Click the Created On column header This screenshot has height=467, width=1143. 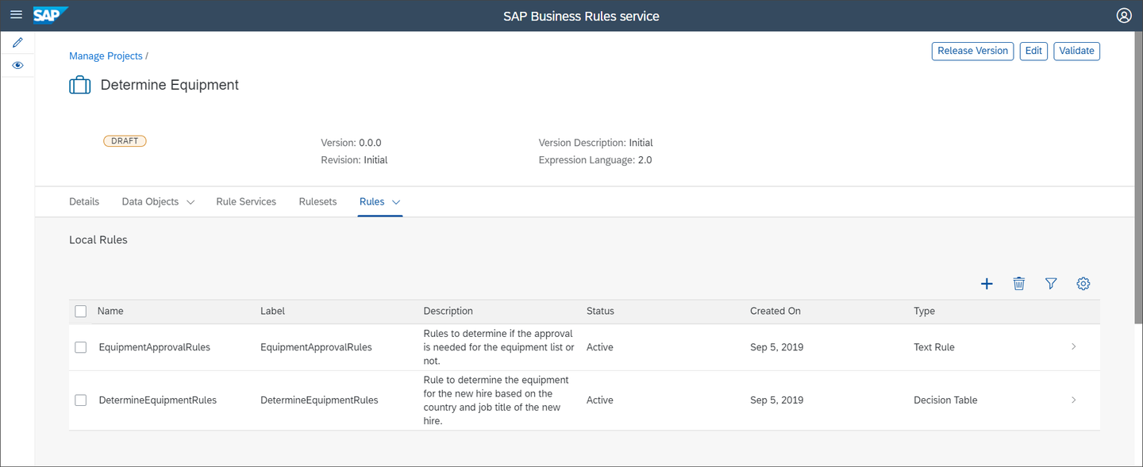775,312
